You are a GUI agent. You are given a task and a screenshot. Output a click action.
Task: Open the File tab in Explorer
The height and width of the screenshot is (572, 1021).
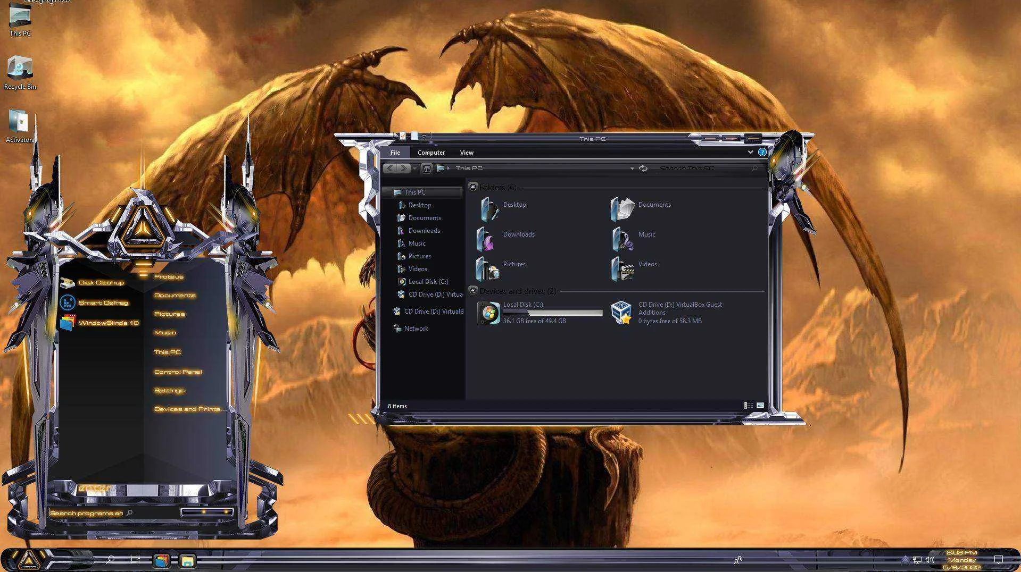(x=395, y=153)
